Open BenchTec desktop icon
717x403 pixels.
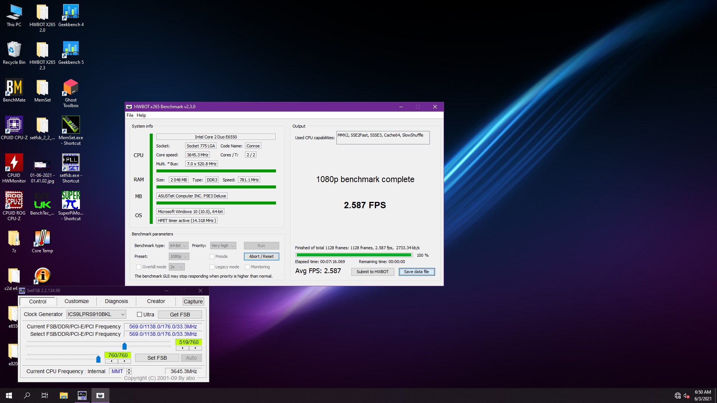(42, 203)
